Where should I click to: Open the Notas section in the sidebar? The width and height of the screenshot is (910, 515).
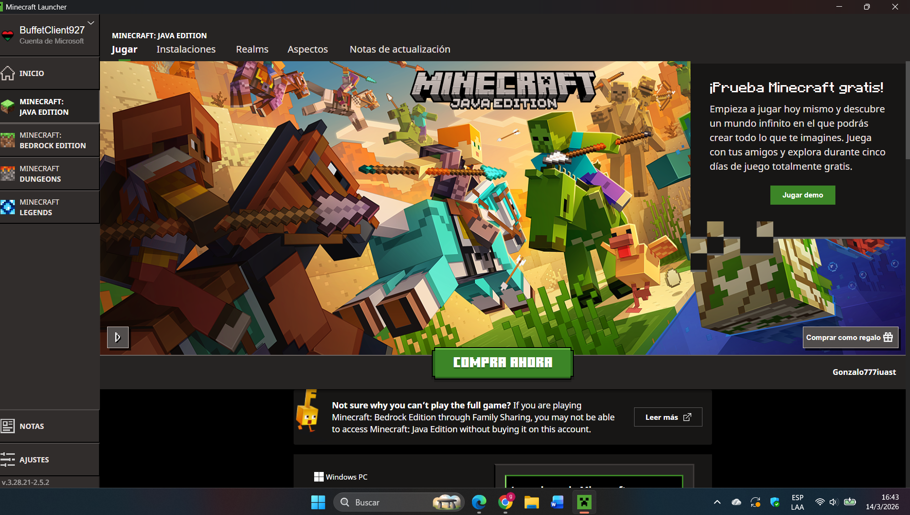pyautogui.click(x=50, y=426)
